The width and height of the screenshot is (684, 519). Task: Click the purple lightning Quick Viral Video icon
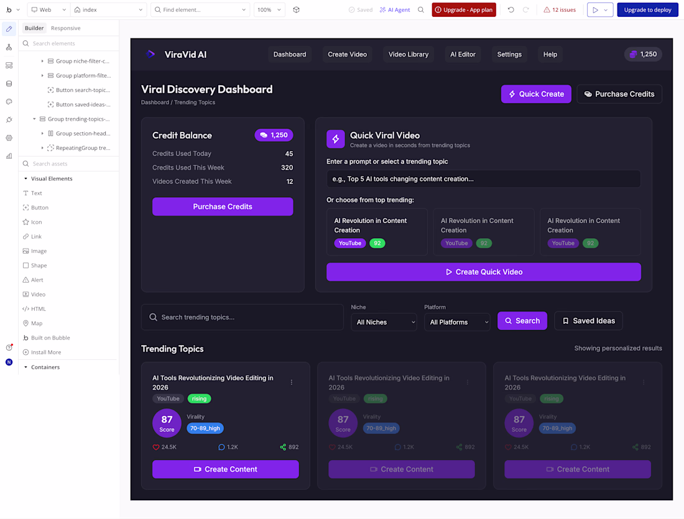[x=335, y=139]
